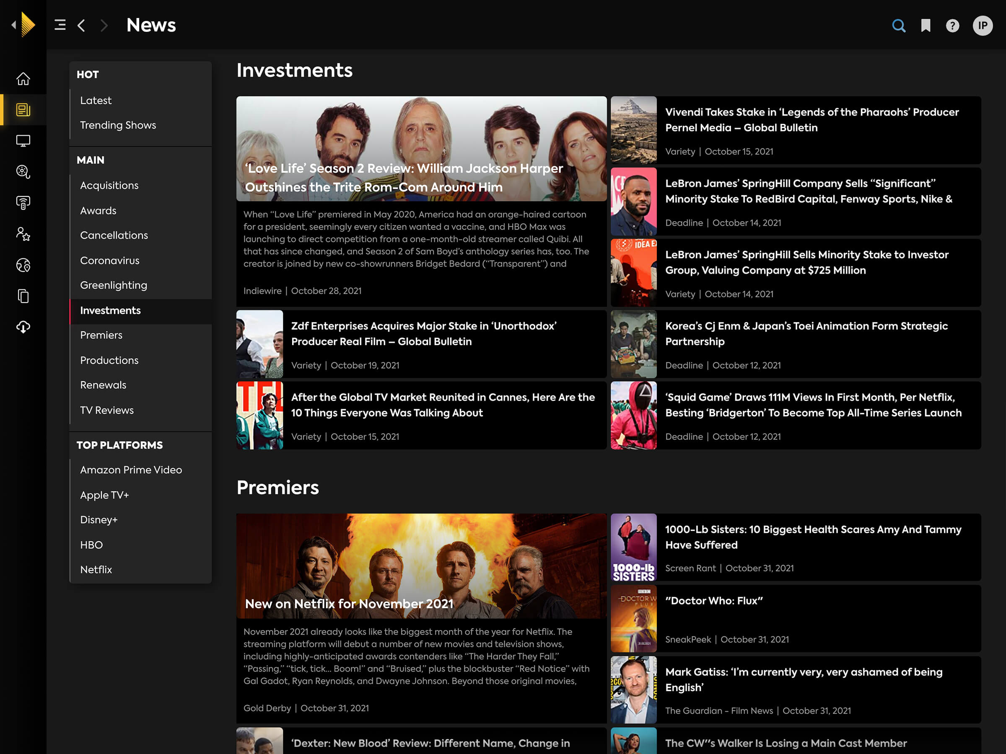Open the Renewals category
Screen dimensions: 1006x754
(141, 385)
